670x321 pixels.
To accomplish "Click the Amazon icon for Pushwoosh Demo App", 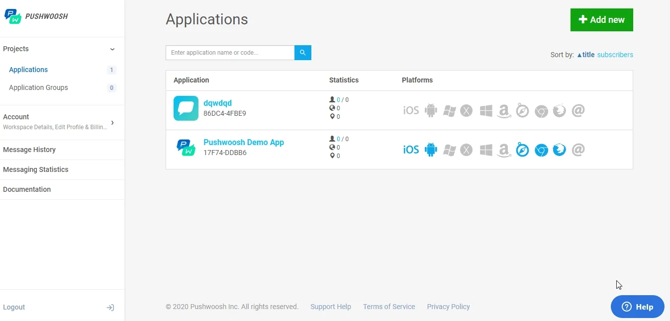I will click(504, 150).
